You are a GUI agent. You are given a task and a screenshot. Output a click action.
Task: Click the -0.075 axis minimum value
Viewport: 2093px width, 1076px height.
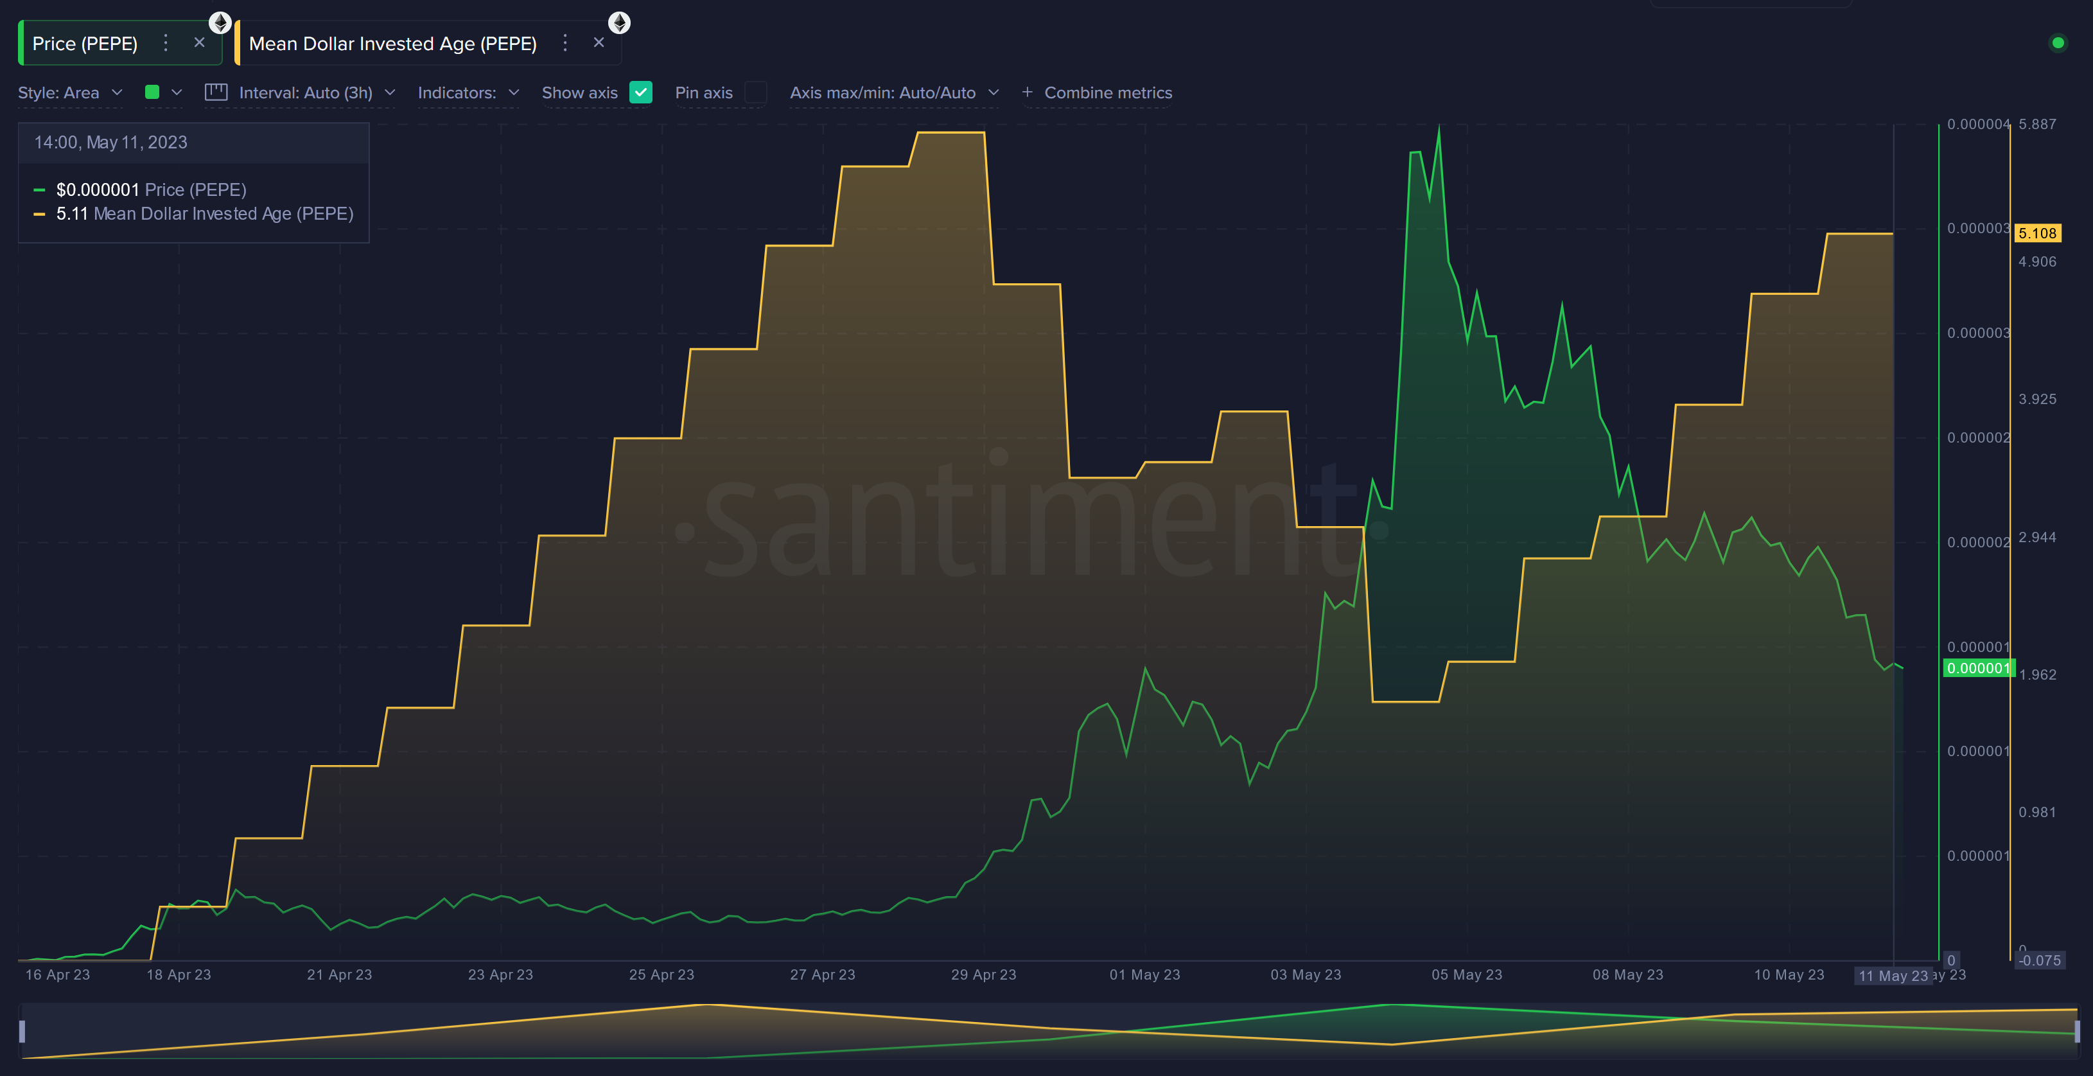pos(2040,960)
